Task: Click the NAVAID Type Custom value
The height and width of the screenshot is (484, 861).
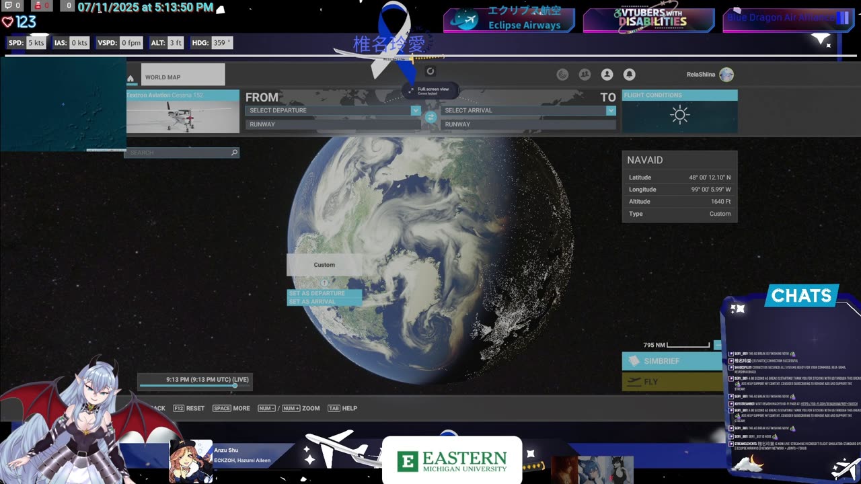Action: (720, 214)
